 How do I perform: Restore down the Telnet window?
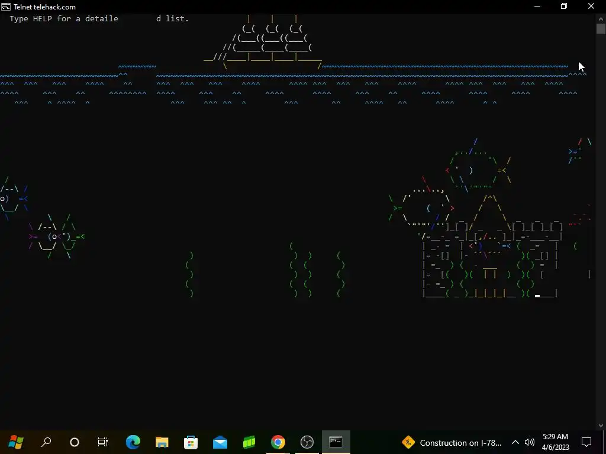coord(564,7)
